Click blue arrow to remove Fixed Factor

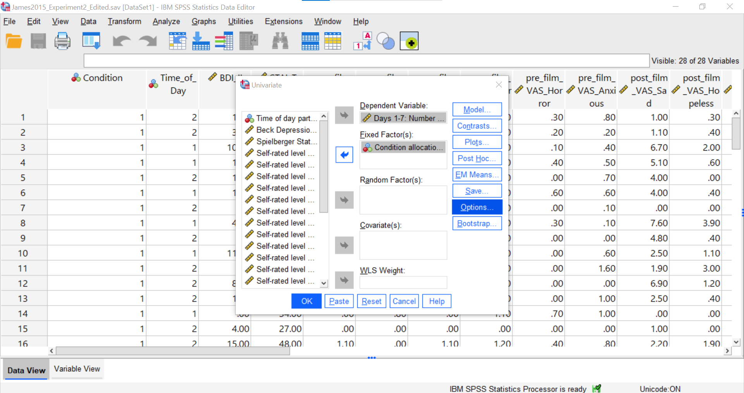344,155
